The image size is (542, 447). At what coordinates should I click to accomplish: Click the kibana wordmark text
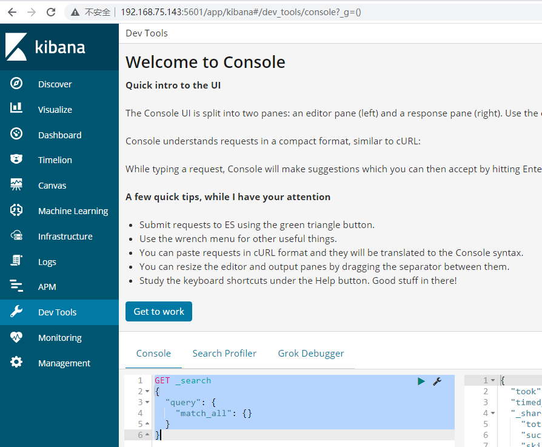pos(60,47)
